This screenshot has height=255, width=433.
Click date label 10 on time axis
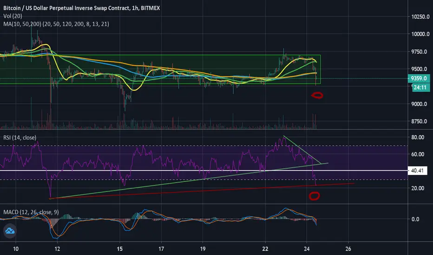point(16,249)
